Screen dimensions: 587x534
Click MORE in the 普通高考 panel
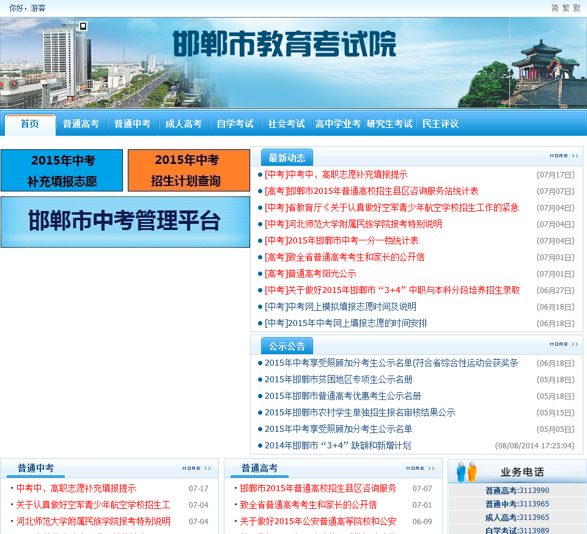pos(421,469)
